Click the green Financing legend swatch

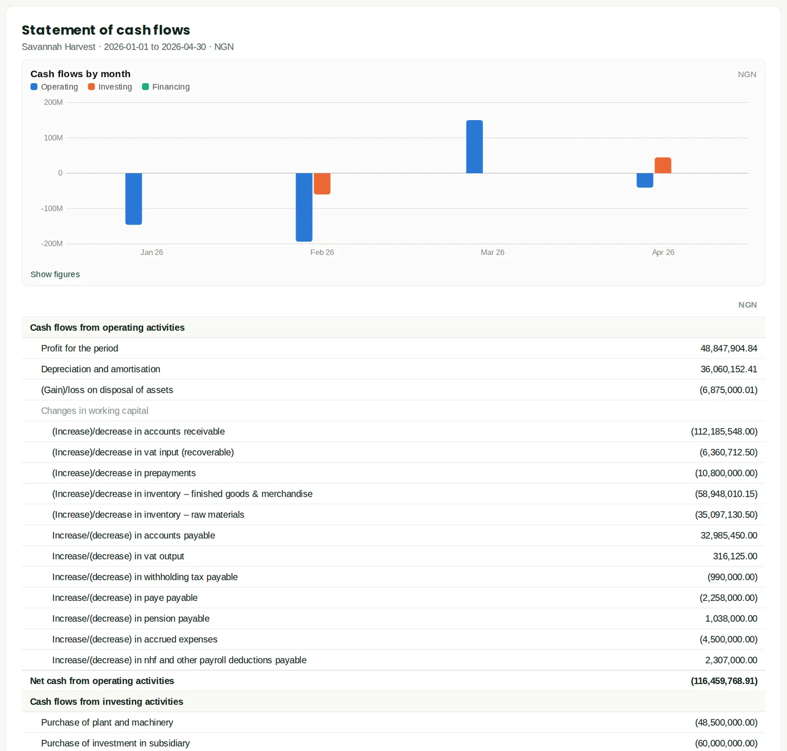coord(146,87)
